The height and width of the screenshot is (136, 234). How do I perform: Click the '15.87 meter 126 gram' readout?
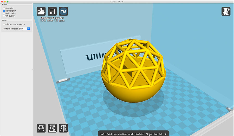point(52,21)
